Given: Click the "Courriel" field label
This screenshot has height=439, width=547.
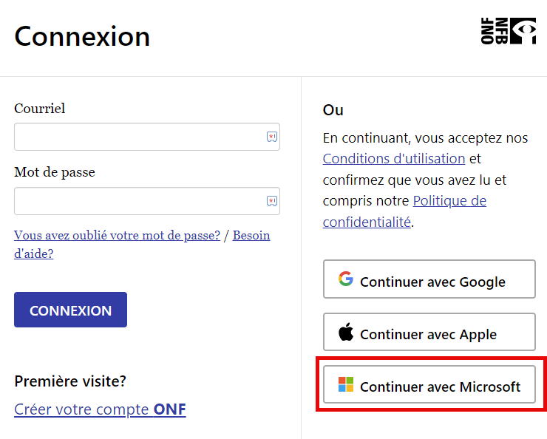Looking at the screenshot, I should point(40,109).
